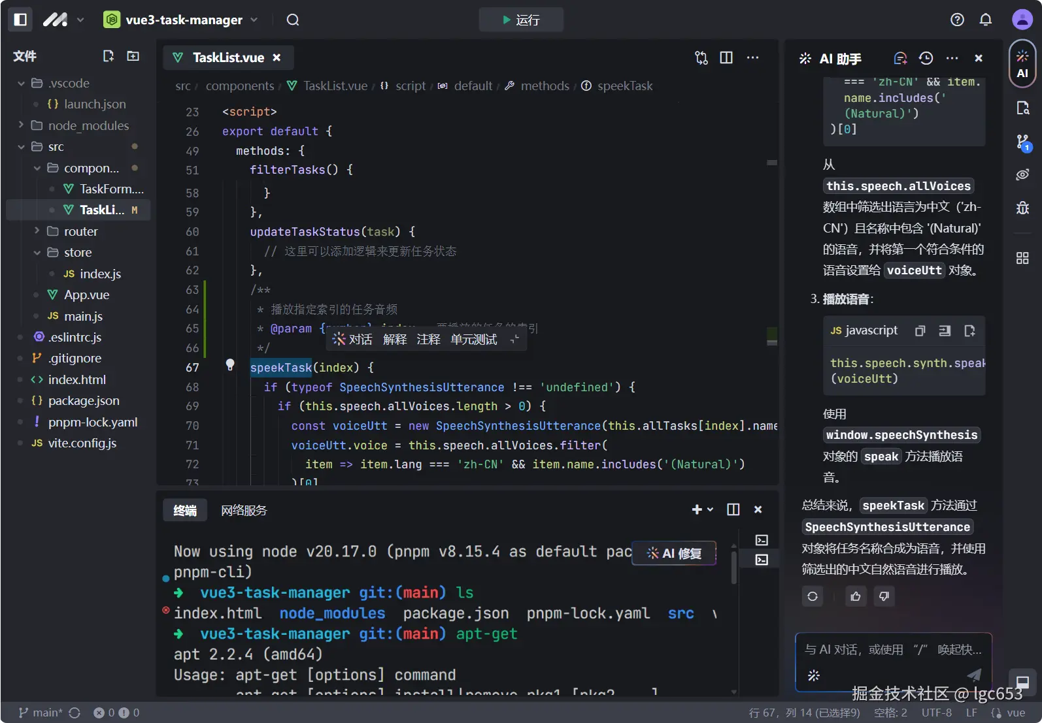Open the MarsCode logo menu
The width and height of the screenshot is (1042, 723).
pyautogui.click(x=63, y=20)
